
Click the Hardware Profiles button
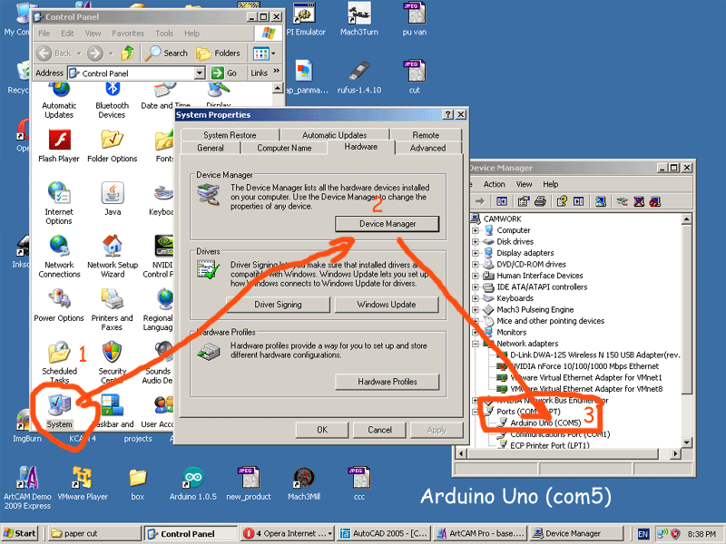coord(388,382)
